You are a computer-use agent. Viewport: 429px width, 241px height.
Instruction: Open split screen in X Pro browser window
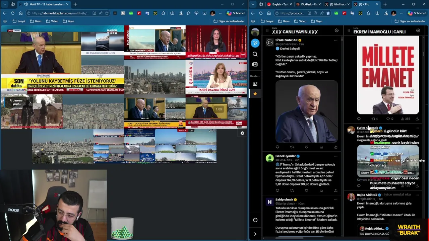(377, 13)
